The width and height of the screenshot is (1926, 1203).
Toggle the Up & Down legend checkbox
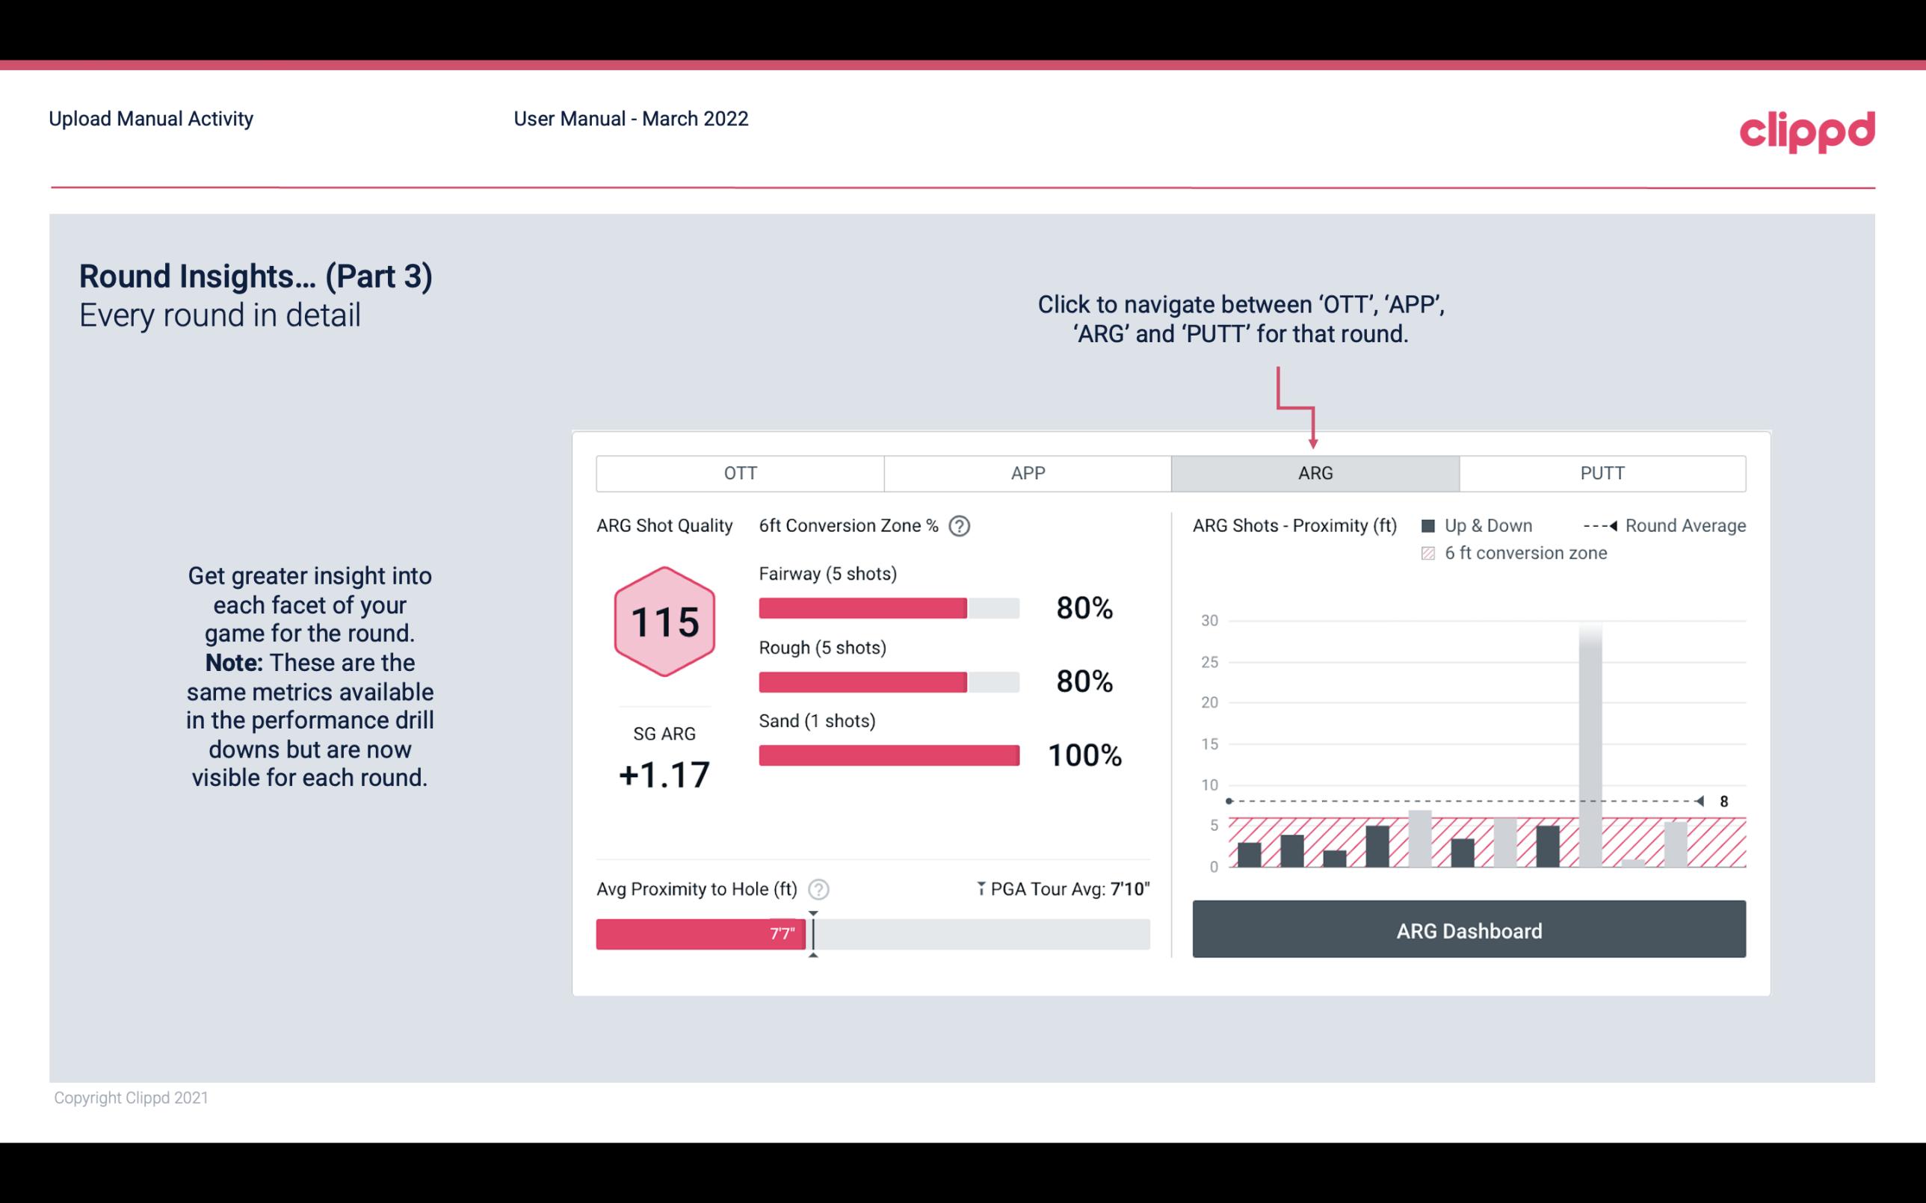(1430, 524)
